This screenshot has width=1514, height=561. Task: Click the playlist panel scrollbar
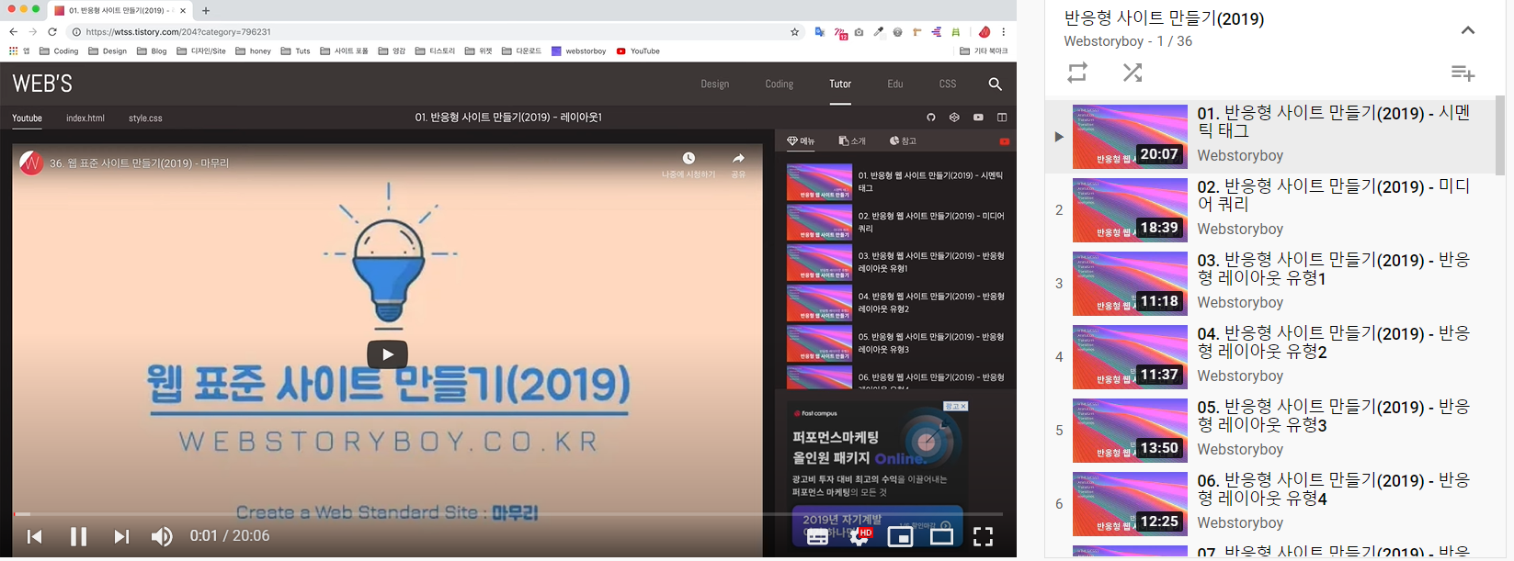1500,135
